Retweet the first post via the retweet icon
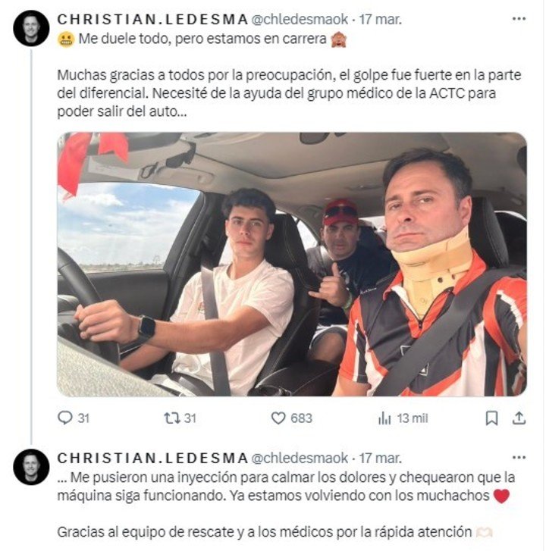The width and height of the screenshot is (546, 551). click(x=172, y=418)
